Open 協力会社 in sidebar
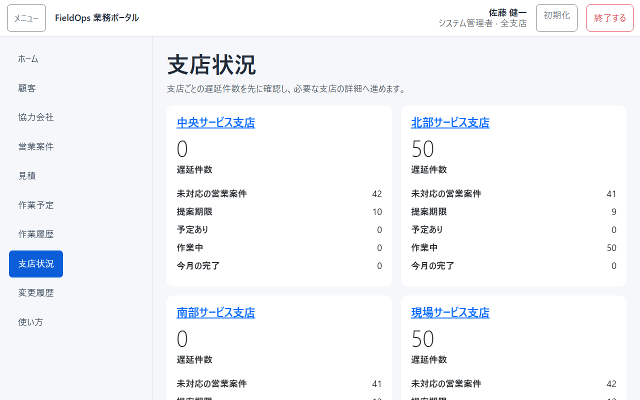The height and width of the screenshot is (400, 640). (36, 117)
